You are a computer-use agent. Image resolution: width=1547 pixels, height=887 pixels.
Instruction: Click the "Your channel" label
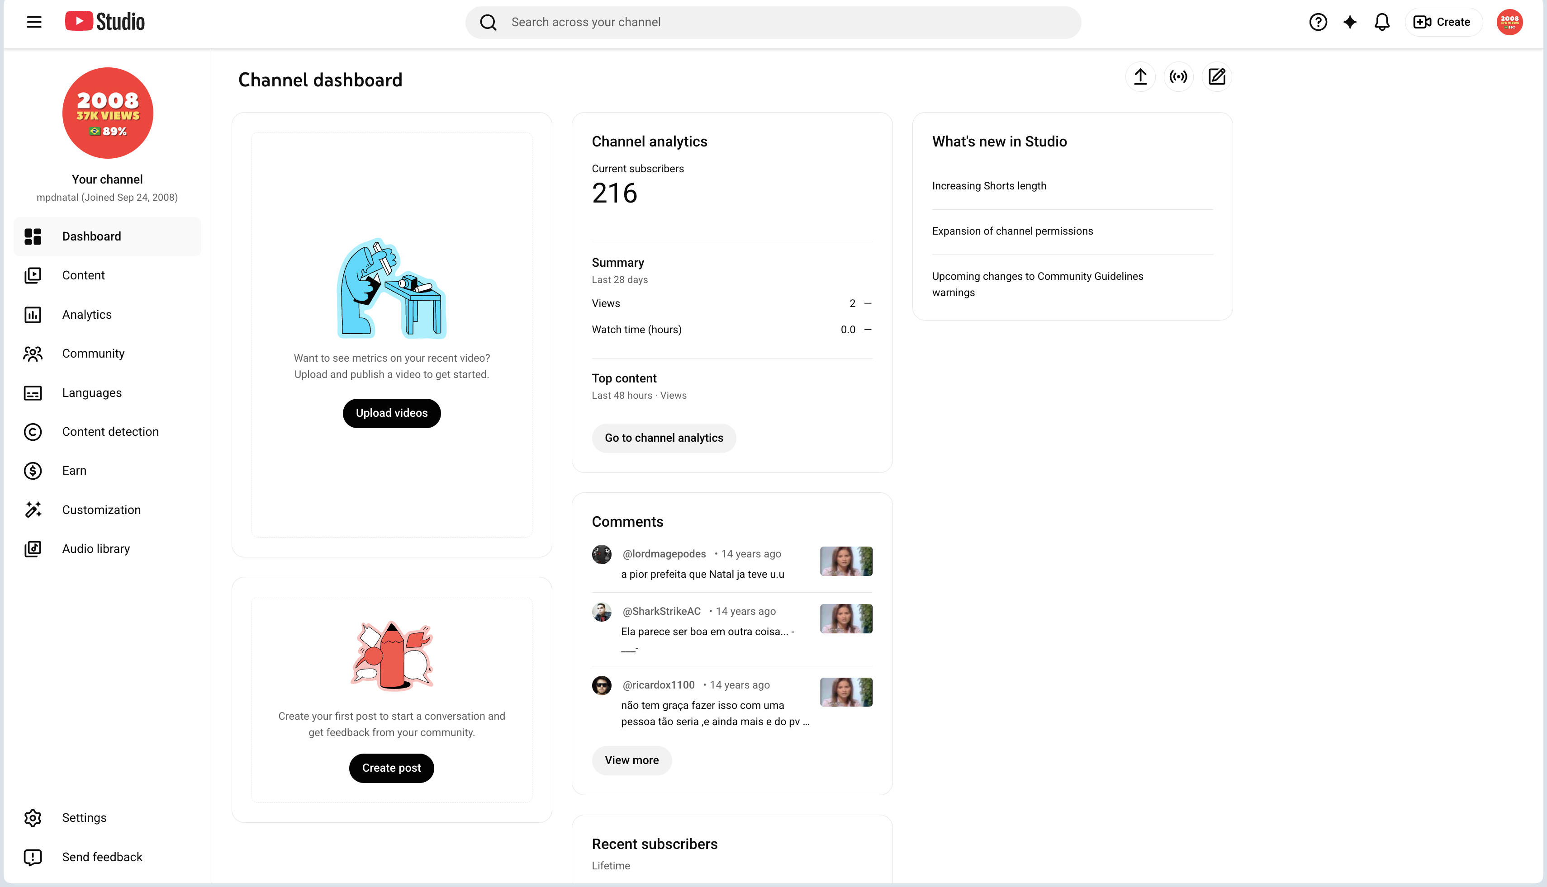tap(107, 179)
